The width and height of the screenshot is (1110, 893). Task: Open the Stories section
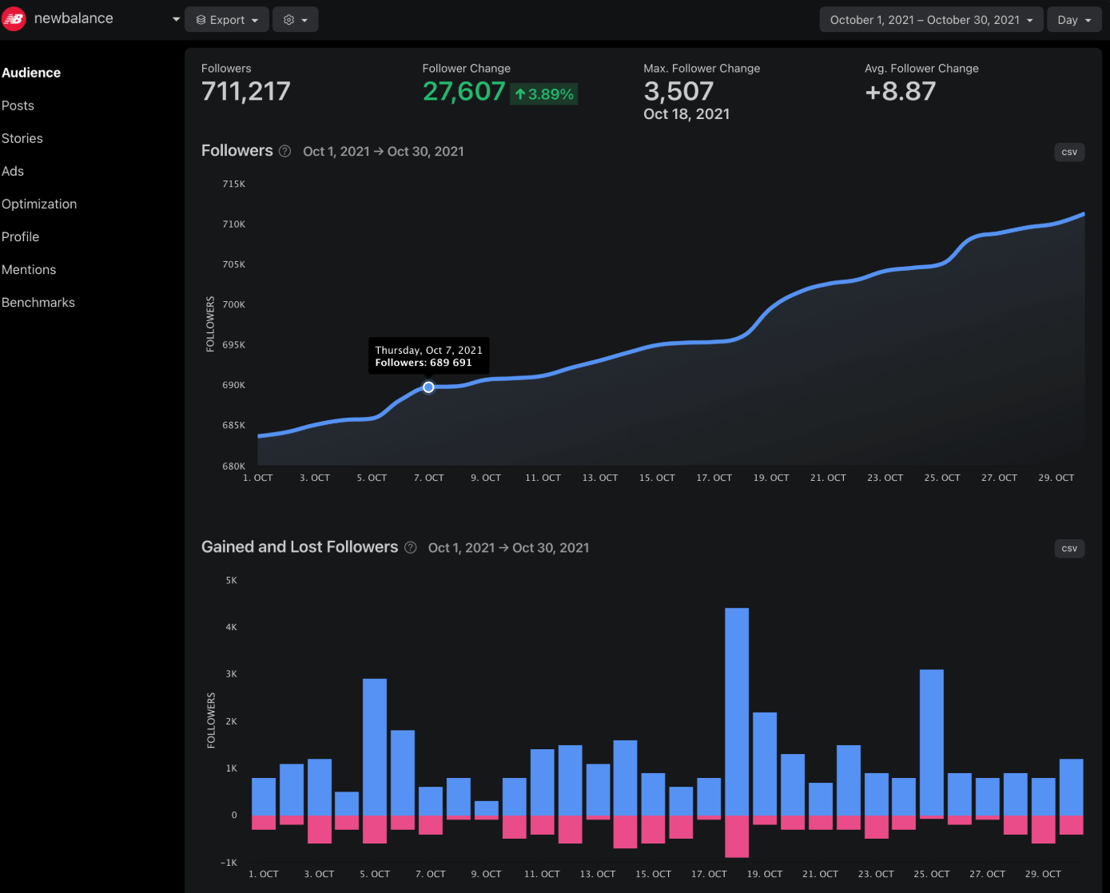22,138
